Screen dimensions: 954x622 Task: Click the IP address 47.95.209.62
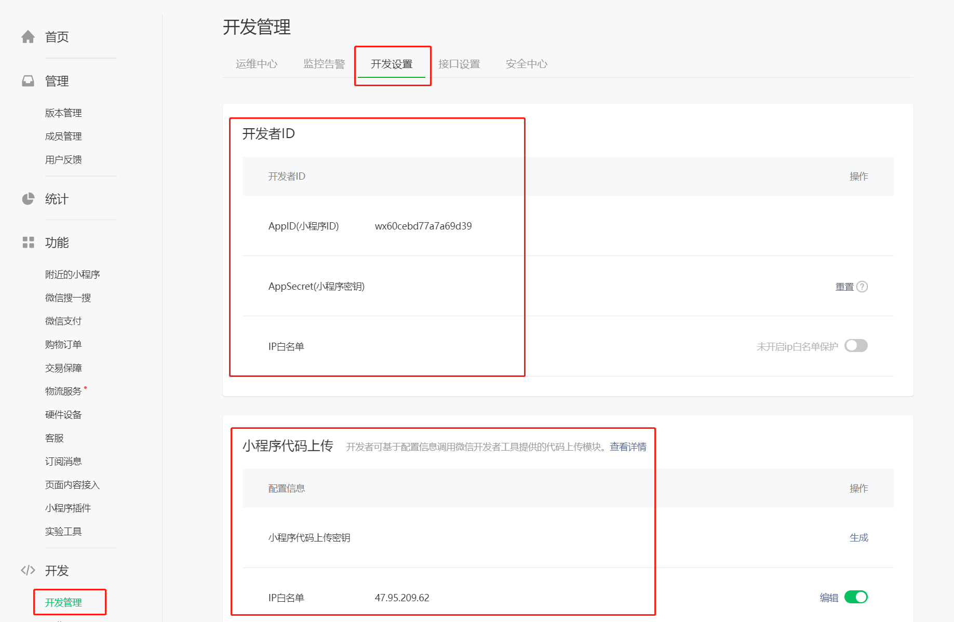402,598
